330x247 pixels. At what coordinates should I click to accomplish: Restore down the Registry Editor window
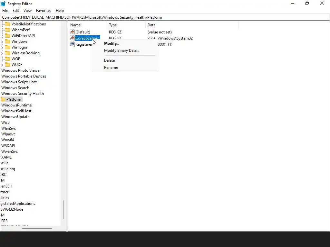[x=307, y=3]
